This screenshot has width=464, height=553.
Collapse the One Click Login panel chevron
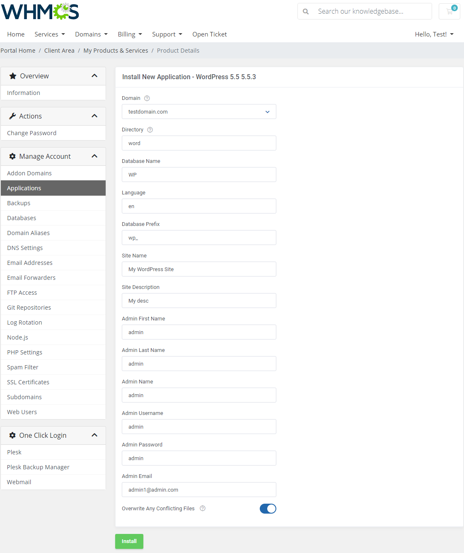(94, 435)
